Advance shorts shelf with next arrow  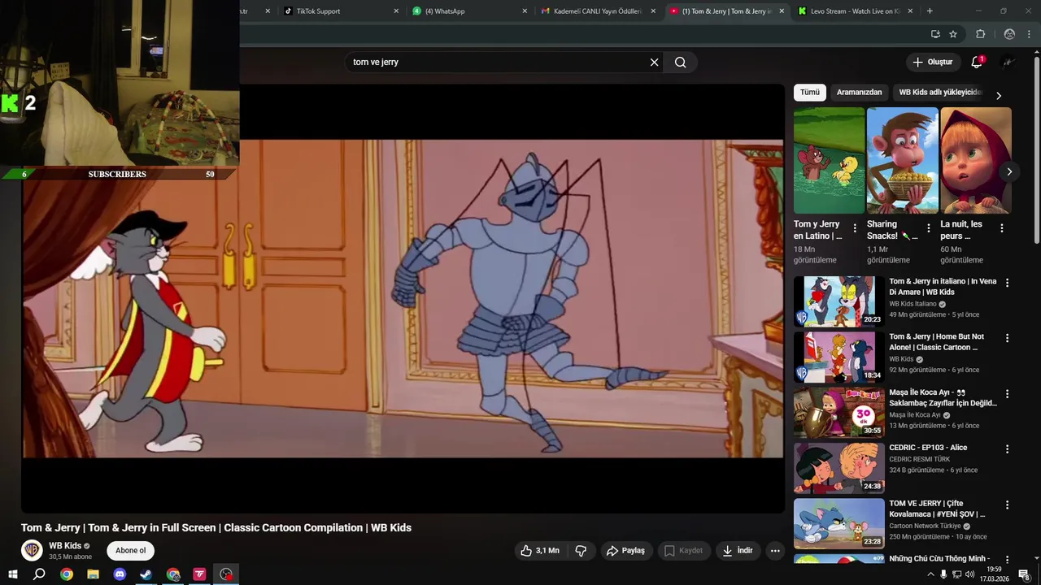1009,171
